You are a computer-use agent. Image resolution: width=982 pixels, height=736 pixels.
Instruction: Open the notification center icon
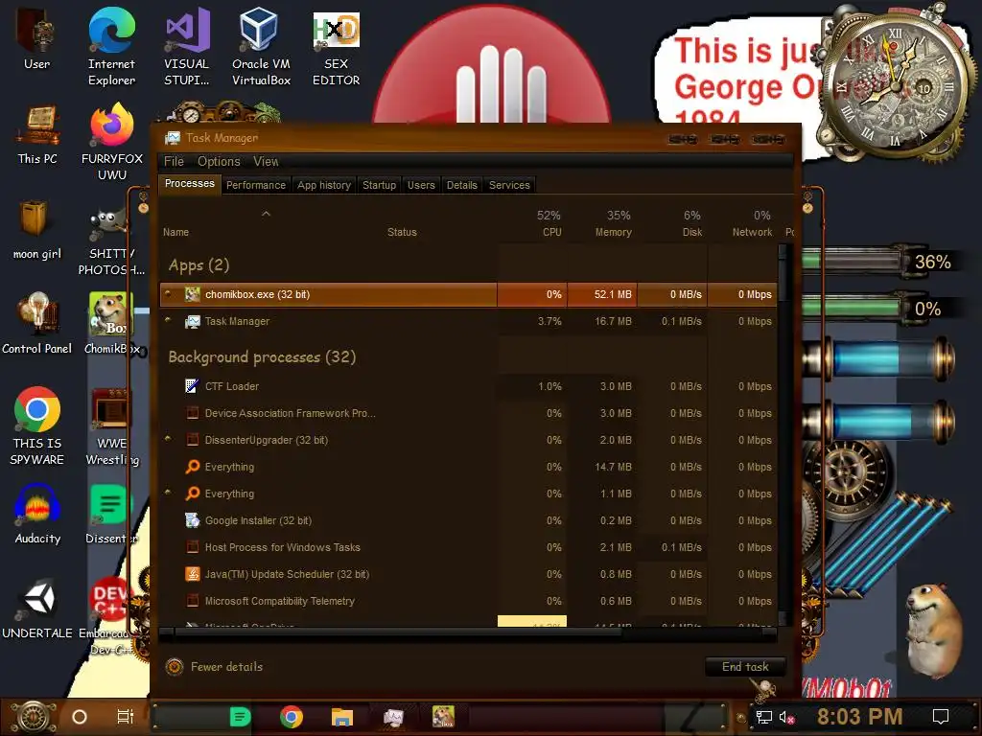941,717
